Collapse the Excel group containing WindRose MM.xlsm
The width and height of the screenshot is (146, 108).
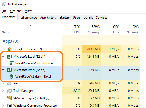(3, 56)
